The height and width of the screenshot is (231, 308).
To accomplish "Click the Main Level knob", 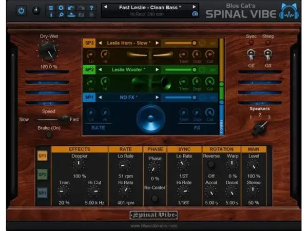I will pyautogui.click(x=253, y=165).
